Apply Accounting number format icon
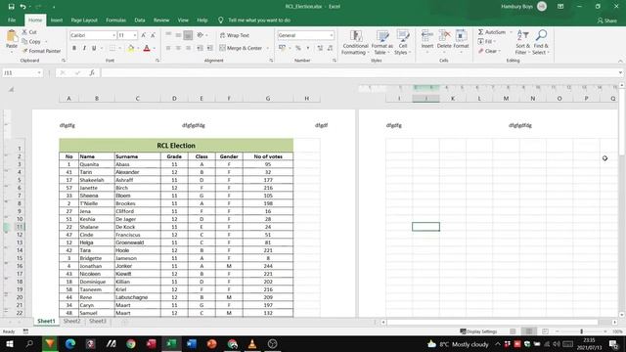626x352 pixels. (x=282, y=48)
